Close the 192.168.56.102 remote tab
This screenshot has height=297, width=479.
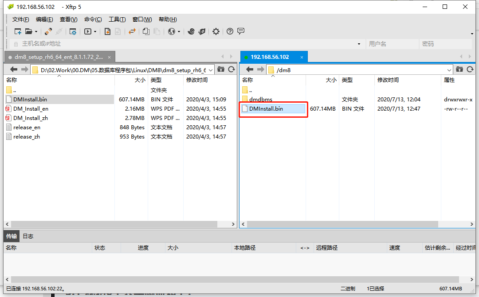click(x=302, y=58)
